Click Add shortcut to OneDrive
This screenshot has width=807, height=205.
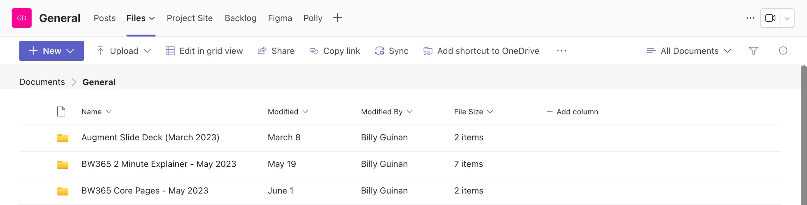click(x=481, y=51)
